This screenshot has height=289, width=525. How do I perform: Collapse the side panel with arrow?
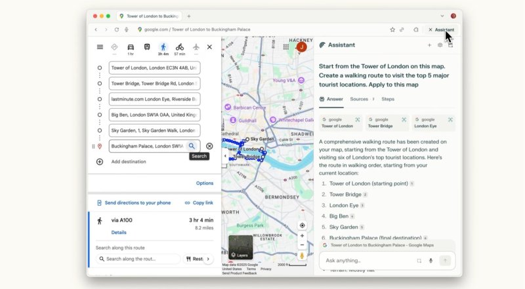coord(224,156)
